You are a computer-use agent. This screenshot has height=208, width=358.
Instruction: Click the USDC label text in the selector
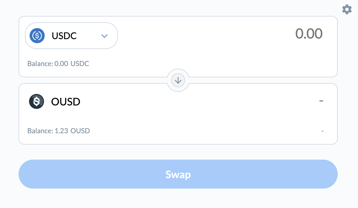click(64, 36)
